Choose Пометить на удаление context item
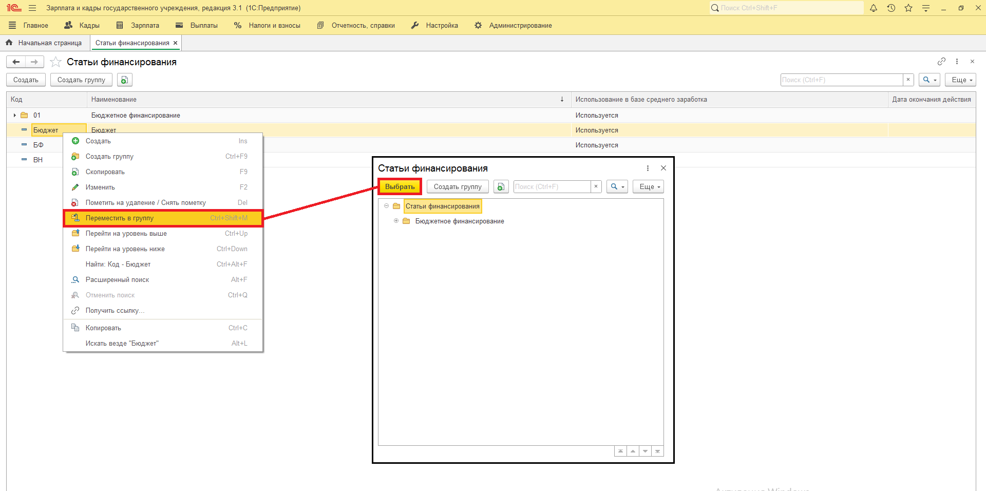The image size is (986, 491). coord(163,202)
